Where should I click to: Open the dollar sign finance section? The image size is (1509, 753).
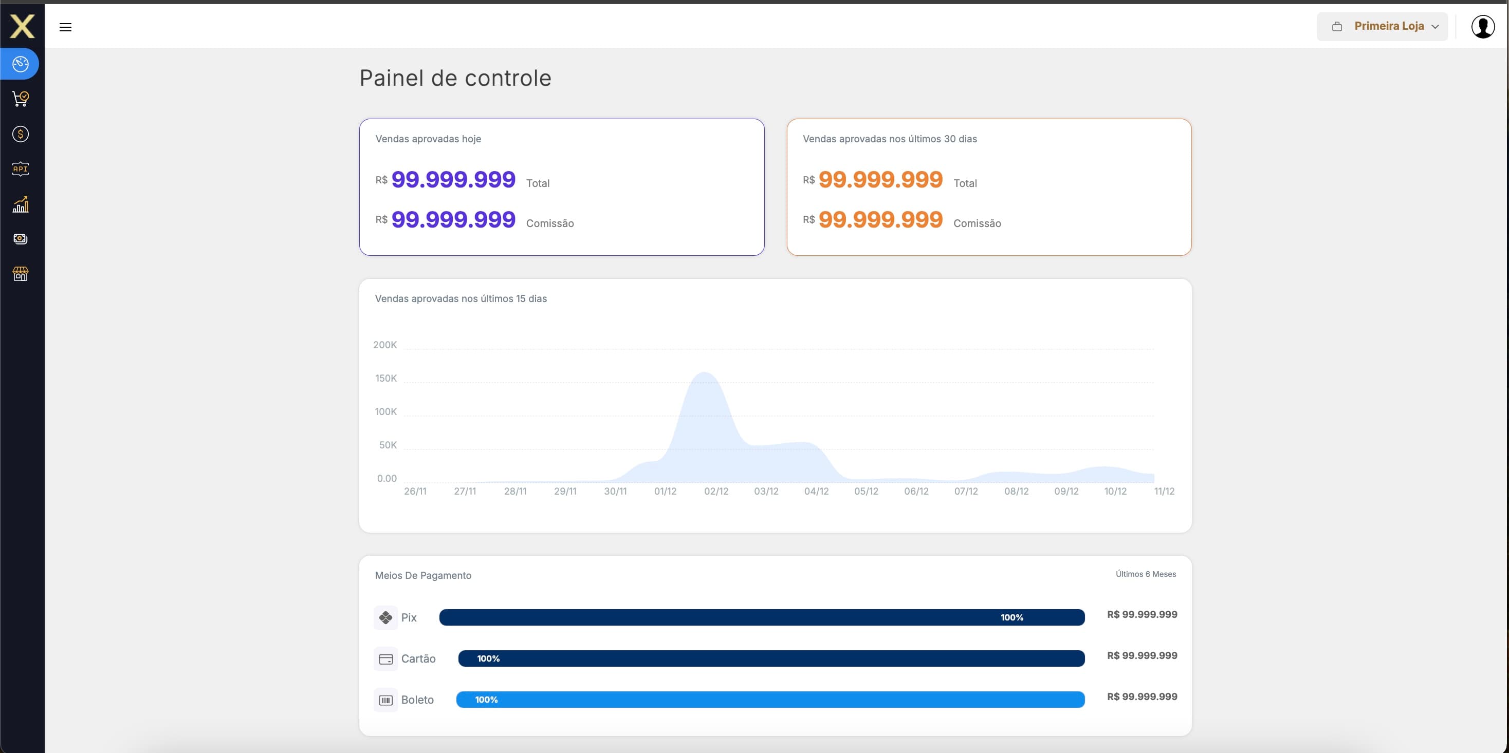point(20,134)
